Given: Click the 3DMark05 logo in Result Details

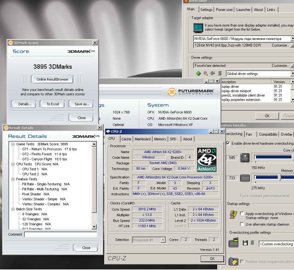Looking at the screenshot, I should pyautogui.click(x=86, y=136).
